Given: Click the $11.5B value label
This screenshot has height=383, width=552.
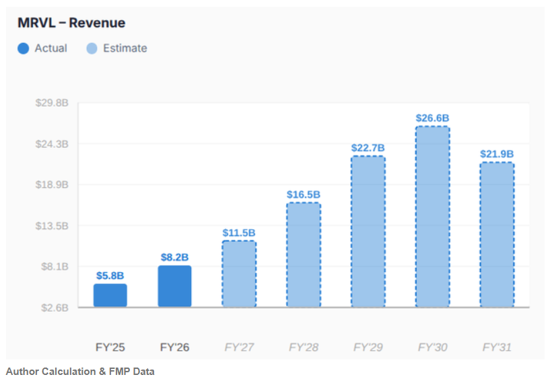Looking at the screenshot, I should (x=239, y=232).
